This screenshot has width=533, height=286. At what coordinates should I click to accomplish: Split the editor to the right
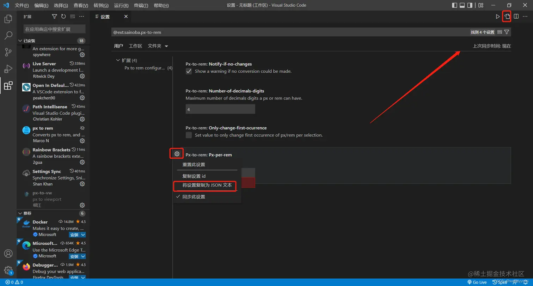coord(516,17)
